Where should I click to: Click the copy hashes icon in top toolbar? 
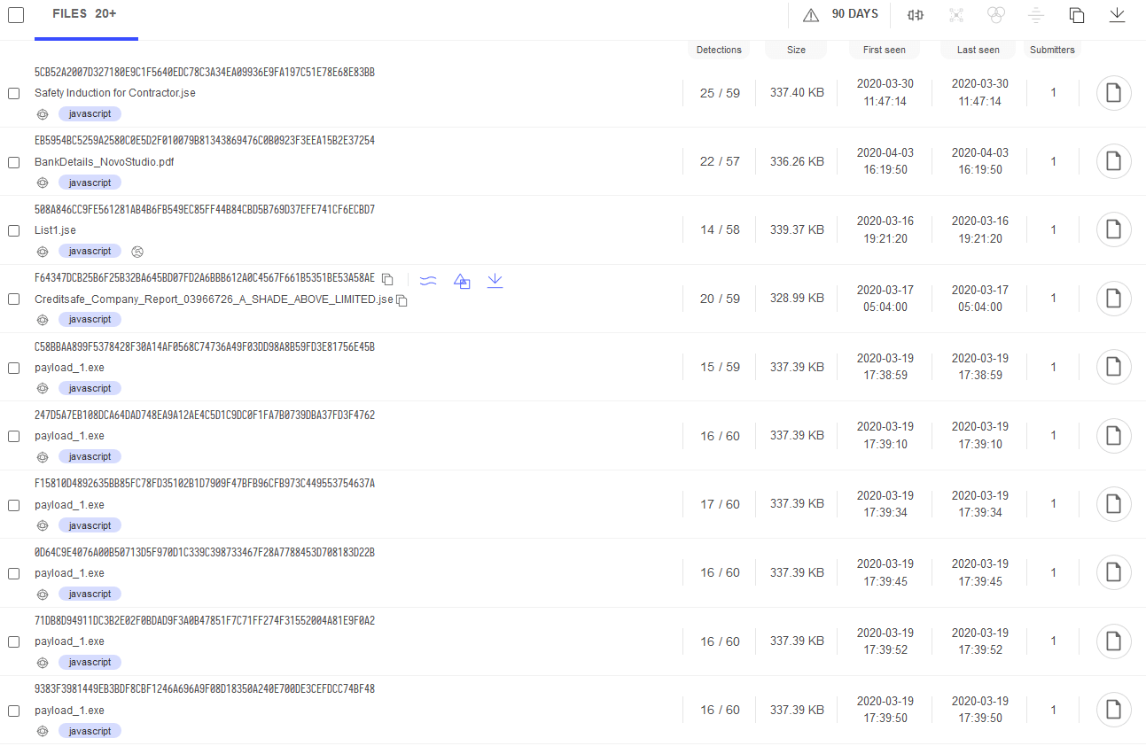click(1077, 15)
